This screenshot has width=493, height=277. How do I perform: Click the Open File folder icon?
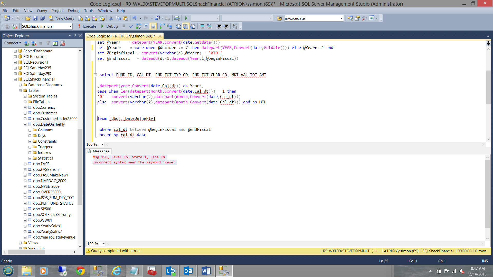point(28,18)
